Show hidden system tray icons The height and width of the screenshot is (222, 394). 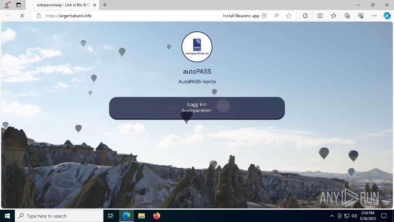(x=332, y=216)
